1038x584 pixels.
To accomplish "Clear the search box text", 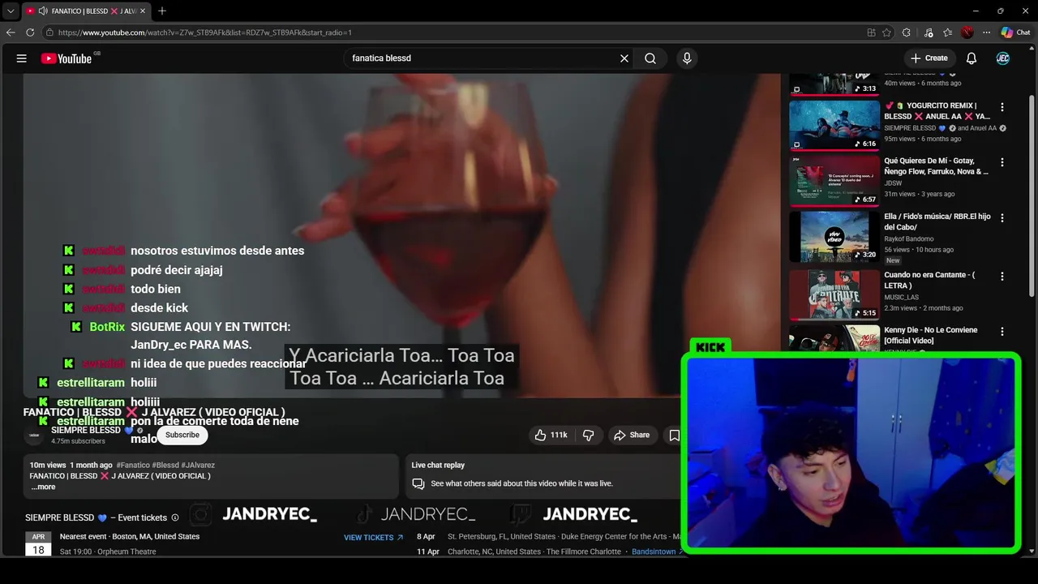I will click(x=624, y=58).
